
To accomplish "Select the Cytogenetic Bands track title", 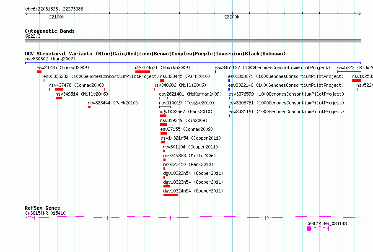I will tap(50, 31).
